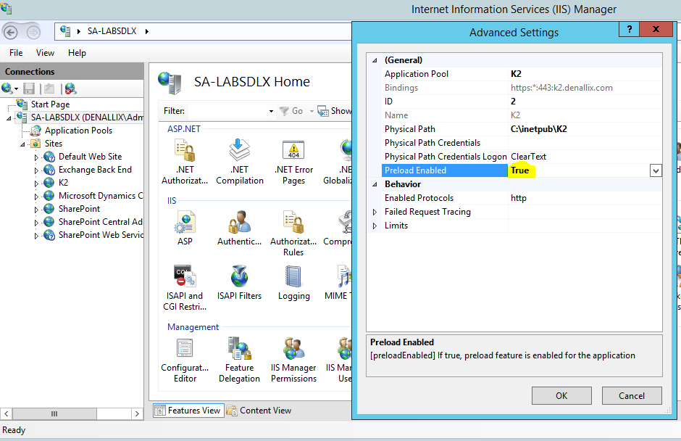Select Exchange Back End site
Image resolution: width=681 pixels, height=441 pixels.
tap(95, 170)
